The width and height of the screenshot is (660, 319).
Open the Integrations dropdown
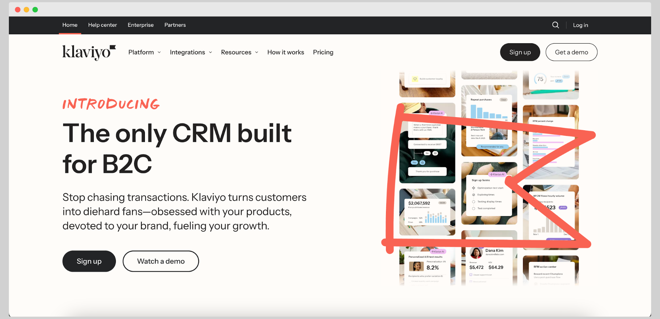(191, 52)
